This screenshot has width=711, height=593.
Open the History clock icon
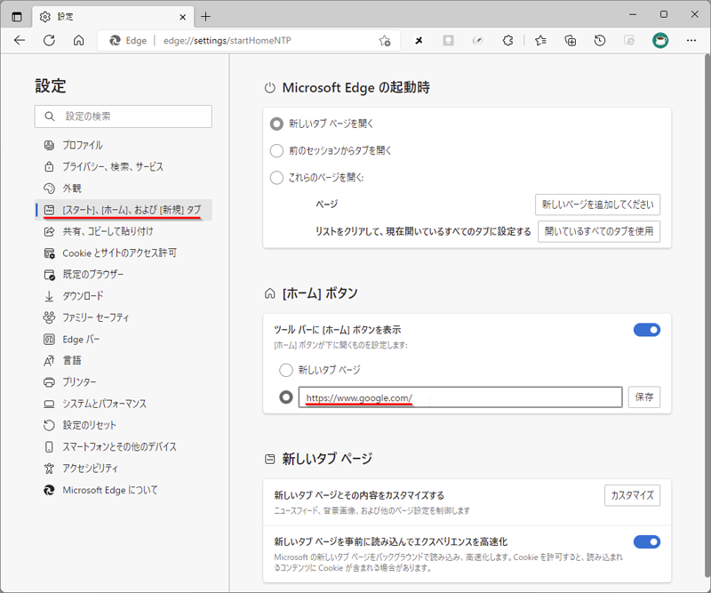599,41
